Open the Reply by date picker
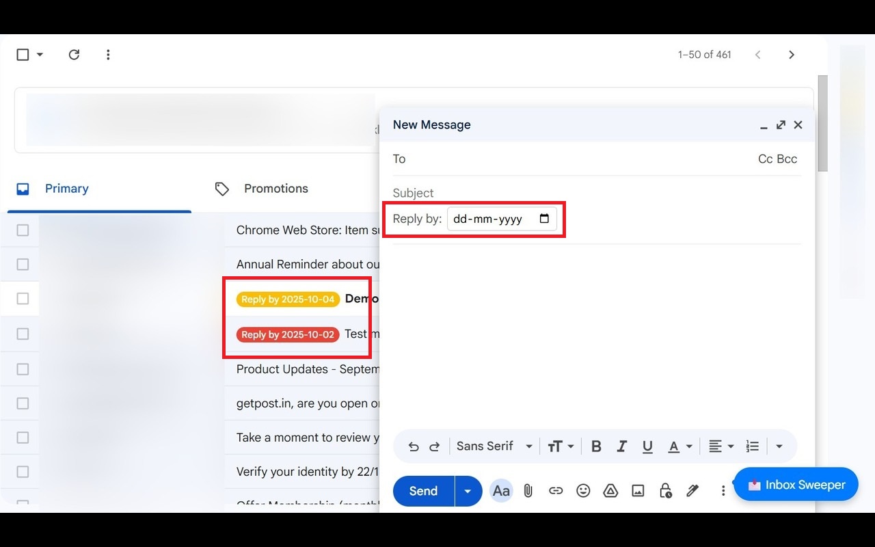 (543, 219)
